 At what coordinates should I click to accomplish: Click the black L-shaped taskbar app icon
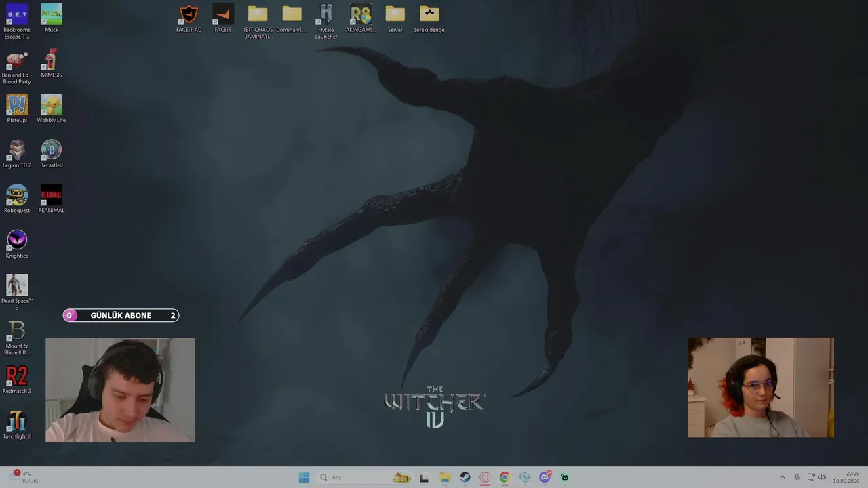[424, 478]
